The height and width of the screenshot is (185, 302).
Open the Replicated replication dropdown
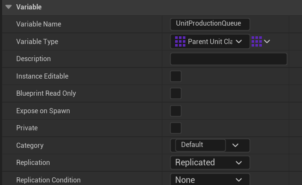click(210, 163)
